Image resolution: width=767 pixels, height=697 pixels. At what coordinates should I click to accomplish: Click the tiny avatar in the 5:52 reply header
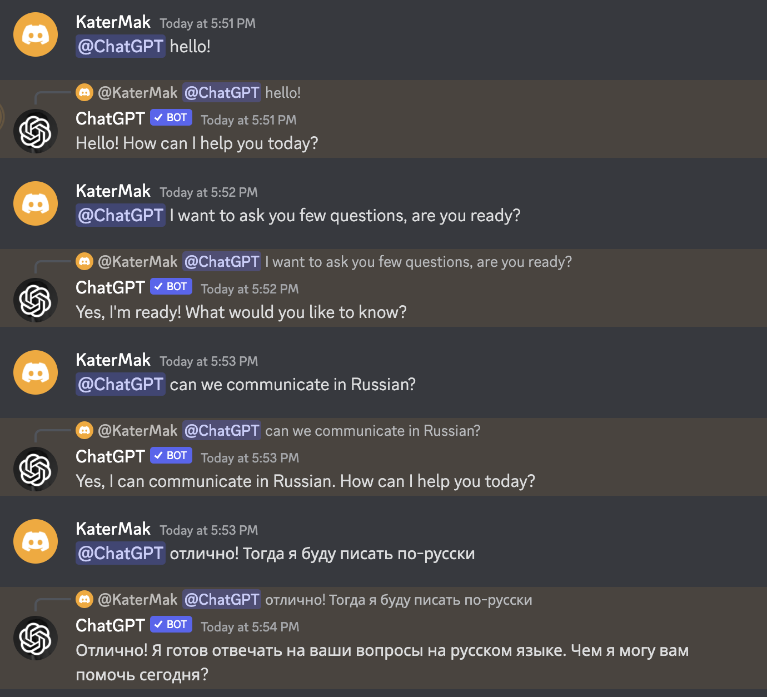84,261
